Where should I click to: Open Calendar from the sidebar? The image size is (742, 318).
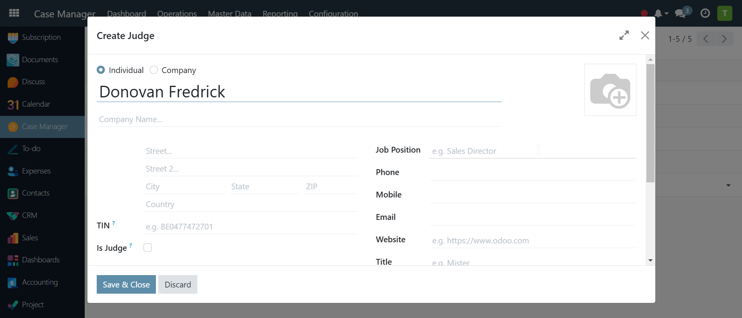(42, 104)
